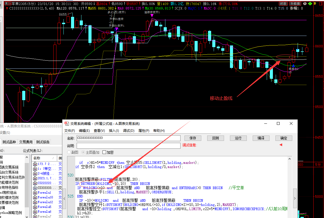Click the formula icon of Formula5
This screenshot has width=324, height=218.
tap(35, 207)
